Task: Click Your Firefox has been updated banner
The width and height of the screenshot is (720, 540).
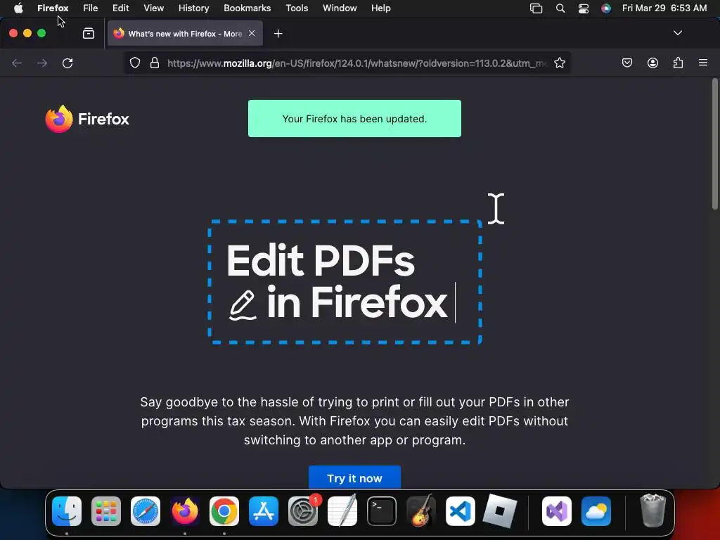Action: (354, 118)
